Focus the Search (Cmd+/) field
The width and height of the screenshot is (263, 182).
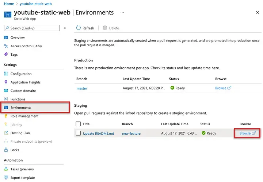point(32,28)
